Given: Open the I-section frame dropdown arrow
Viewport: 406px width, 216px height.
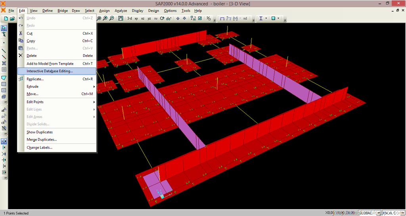Looking at the screenshot, I should point(266,18).
